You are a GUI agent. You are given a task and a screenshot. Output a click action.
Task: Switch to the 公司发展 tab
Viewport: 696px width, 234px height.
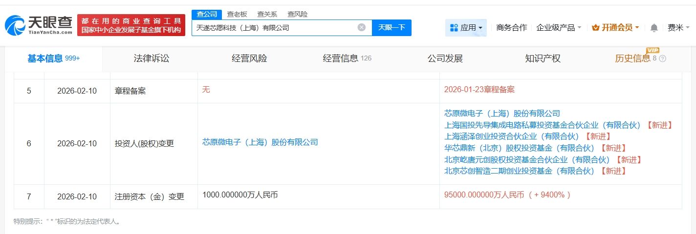click(445, 58)
